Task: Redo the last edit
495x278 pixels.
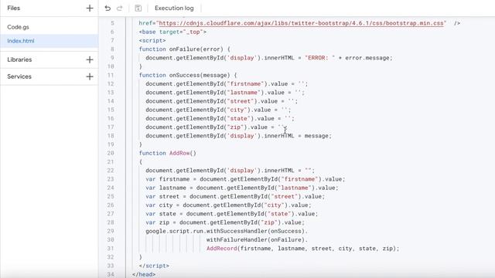Action: 120,8
